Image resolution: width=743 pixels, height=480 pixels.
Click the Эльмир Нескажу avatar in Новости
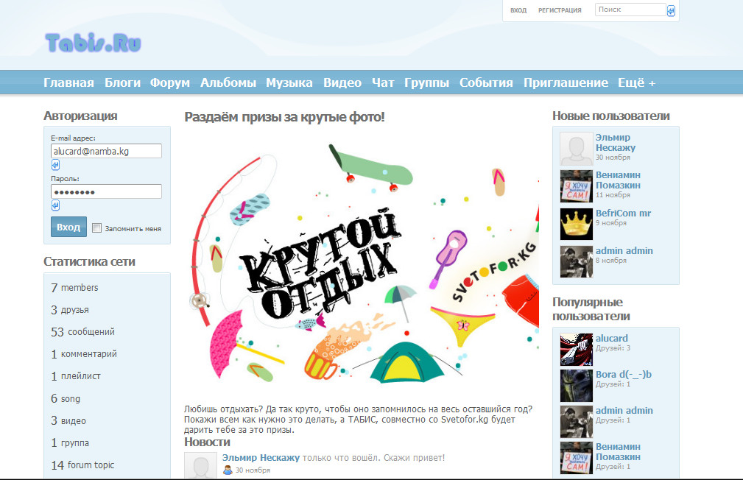[200, 466]
